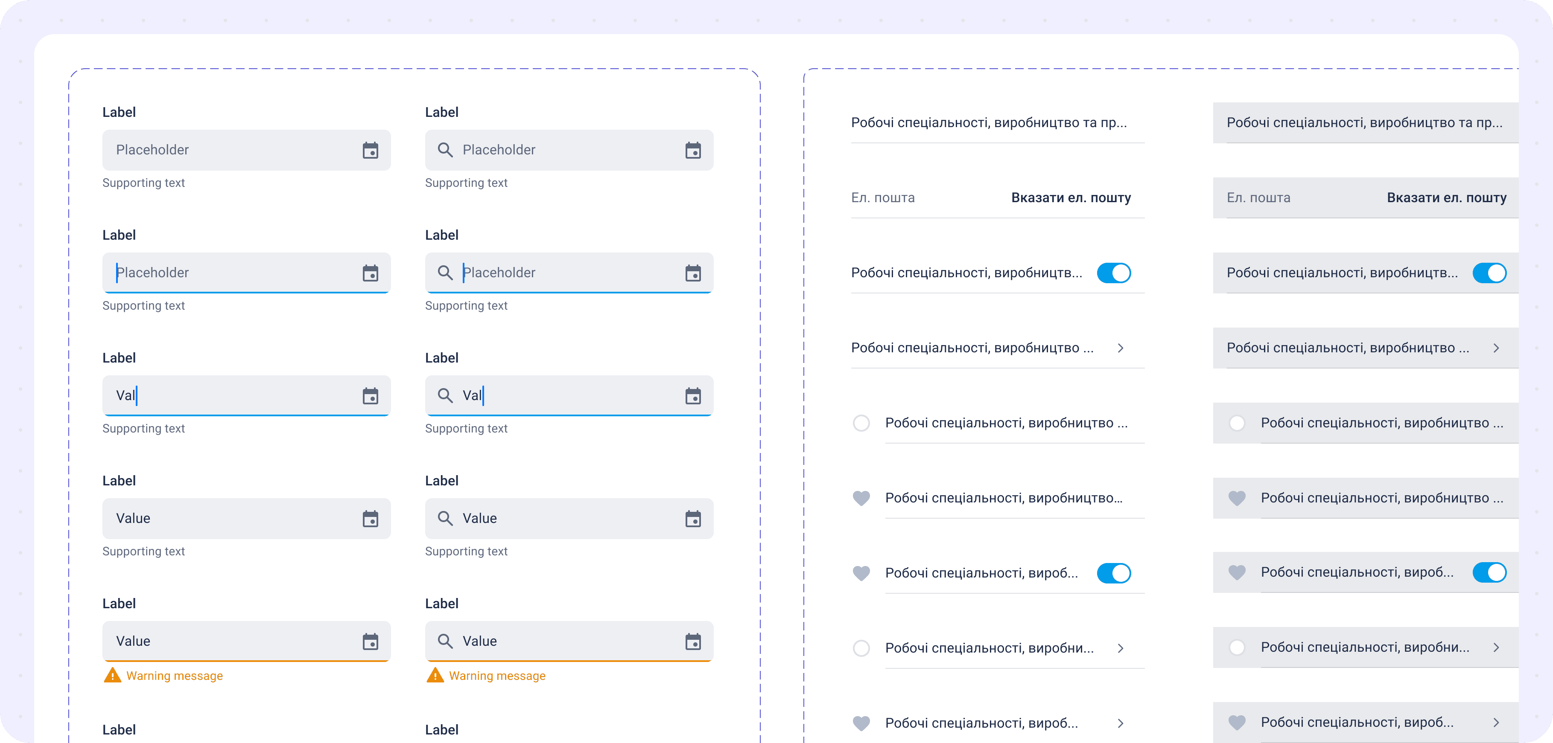Expand chevron in gray row with heart icon
Screen dimensions: 1553x743
tap(1496, 723)
